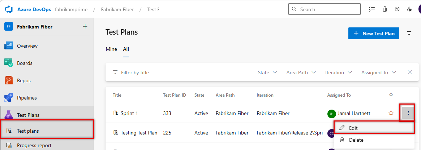The height and width of the screenshot is (150, 421).
Task: Click the Azure DevOps logo icon
Action: [9, 9]
